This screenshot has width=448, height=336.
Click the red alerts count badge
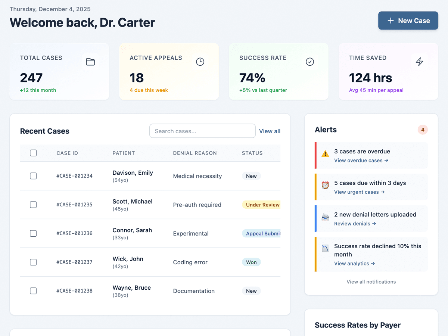(422, 130)
